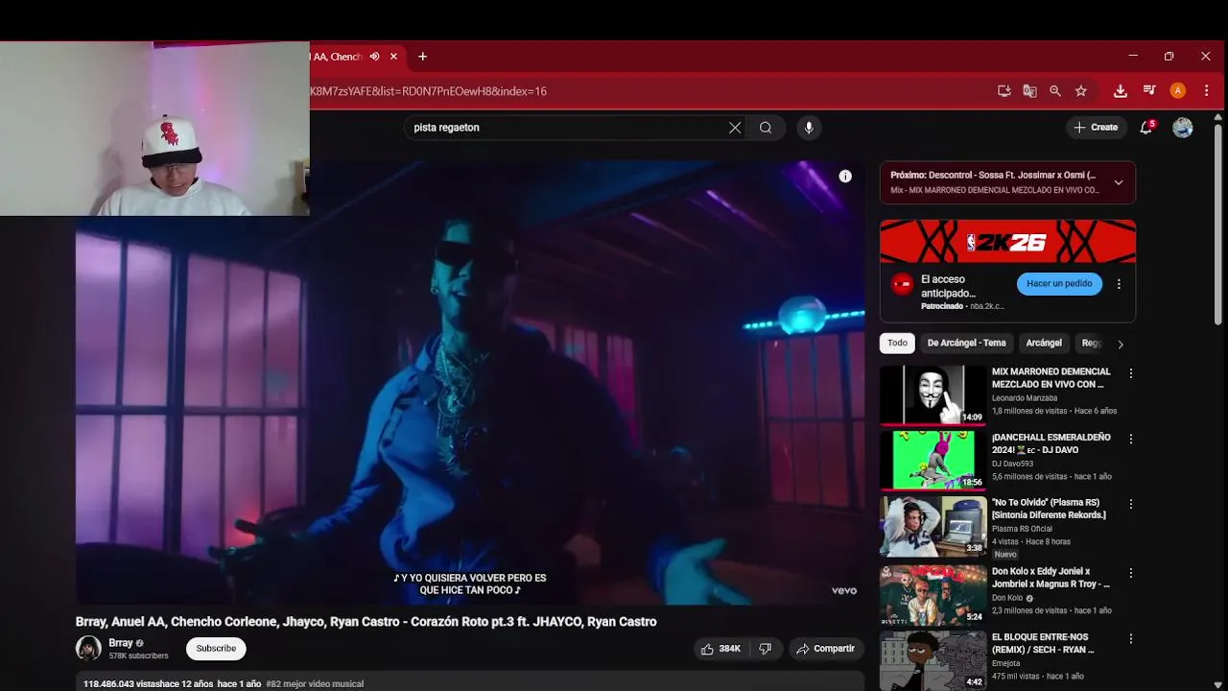Show video info card icon
Screen dimensions: 1228x691
(x=845, y=177)
